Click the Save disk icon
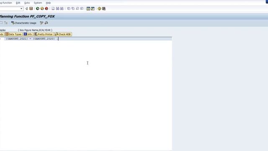Image resolution: width=268 pixels, height=151 pixels. click(31, 8)
